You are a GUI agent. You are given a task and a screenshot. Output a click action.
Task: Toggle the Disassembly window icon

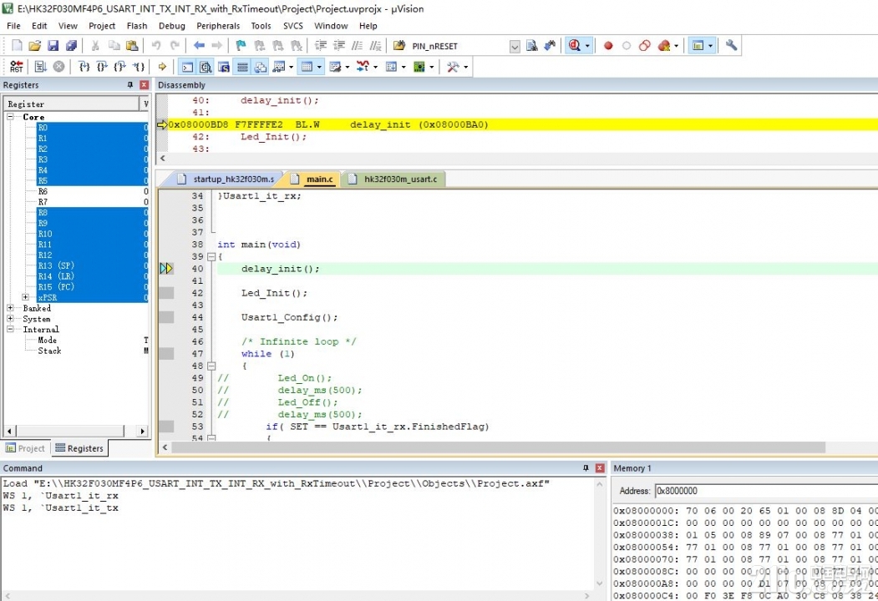click(x=206, y=67)
